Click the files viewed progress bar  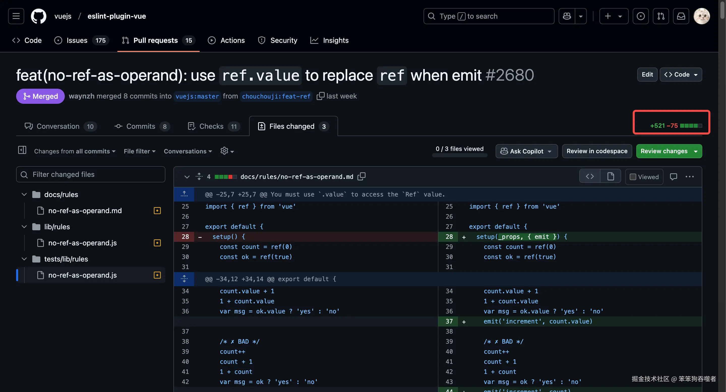coord(459,155)
